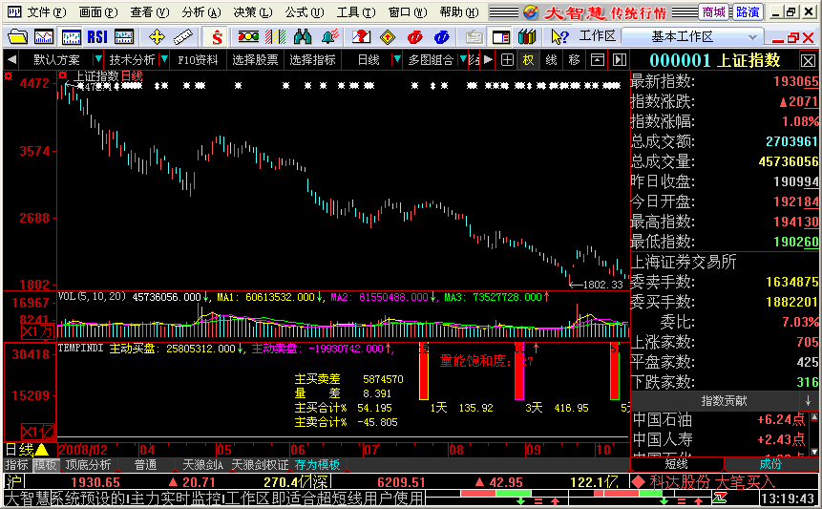Open the 基本工作区 workspace combo box
The height and width of the screenshot is (509, 822).
tap(691, 36)
